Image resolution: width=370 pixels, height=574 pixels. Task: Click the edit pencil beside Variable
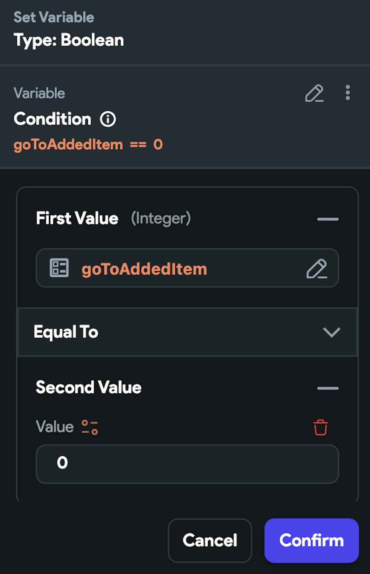(314, 93)
